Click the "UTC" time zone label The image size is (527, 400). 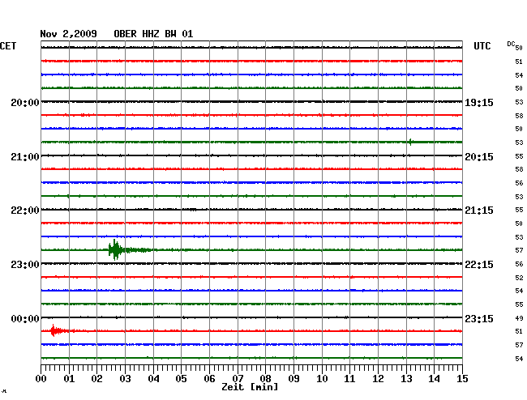click(482, 46)
